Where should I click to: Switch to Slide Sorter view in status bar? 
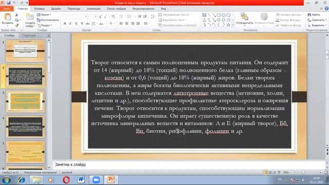tap(270, 172)
